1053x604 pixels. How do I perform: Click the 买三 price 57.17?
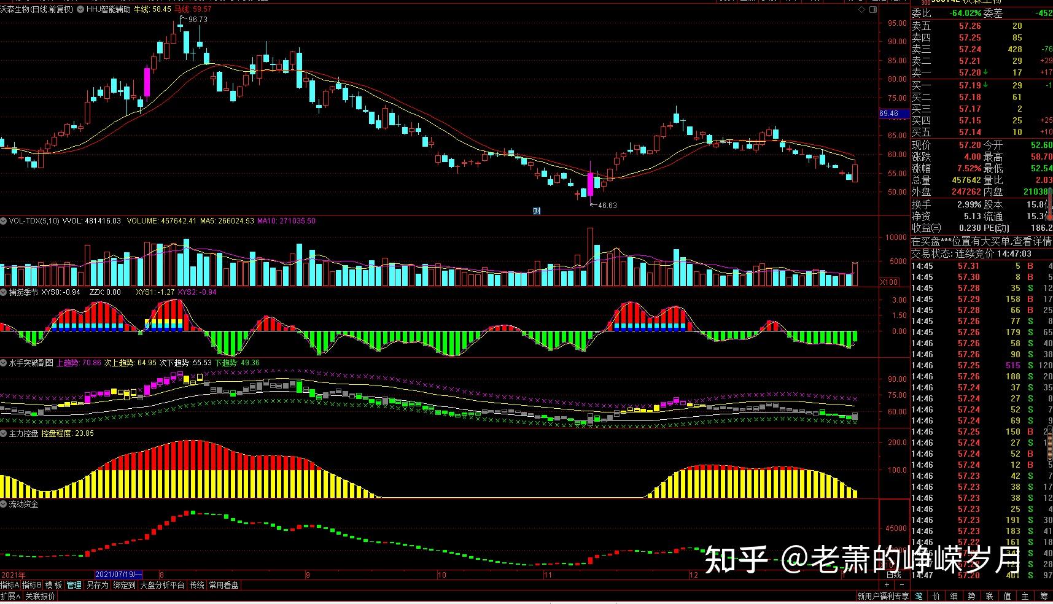click(970, 109)
